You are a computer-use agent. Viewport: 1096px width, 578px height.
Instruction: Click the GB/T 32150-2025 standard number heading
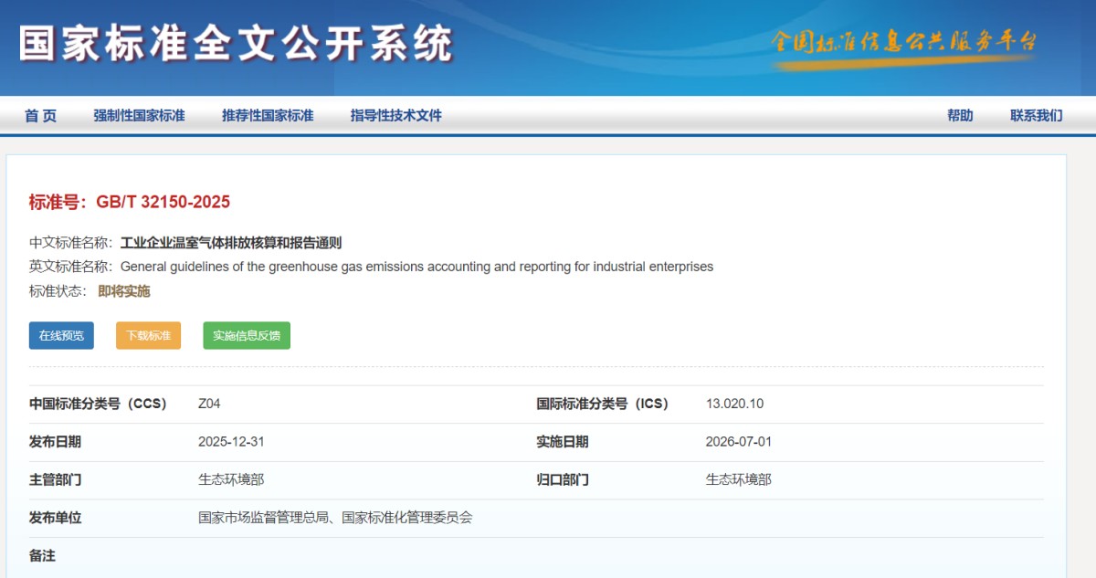pyautogui.click(x=130, y=202)
